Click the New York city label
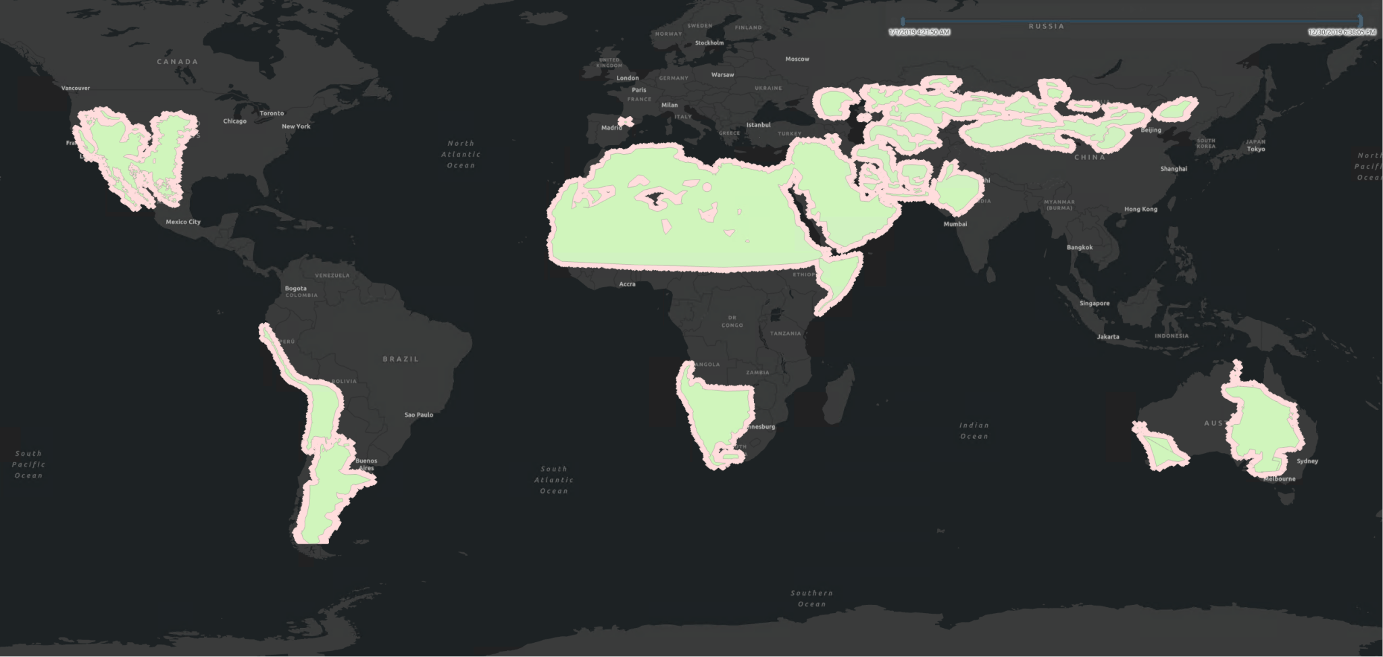Image resolution: width=1383 pixels, height=657 pixels. pos(296,126)
